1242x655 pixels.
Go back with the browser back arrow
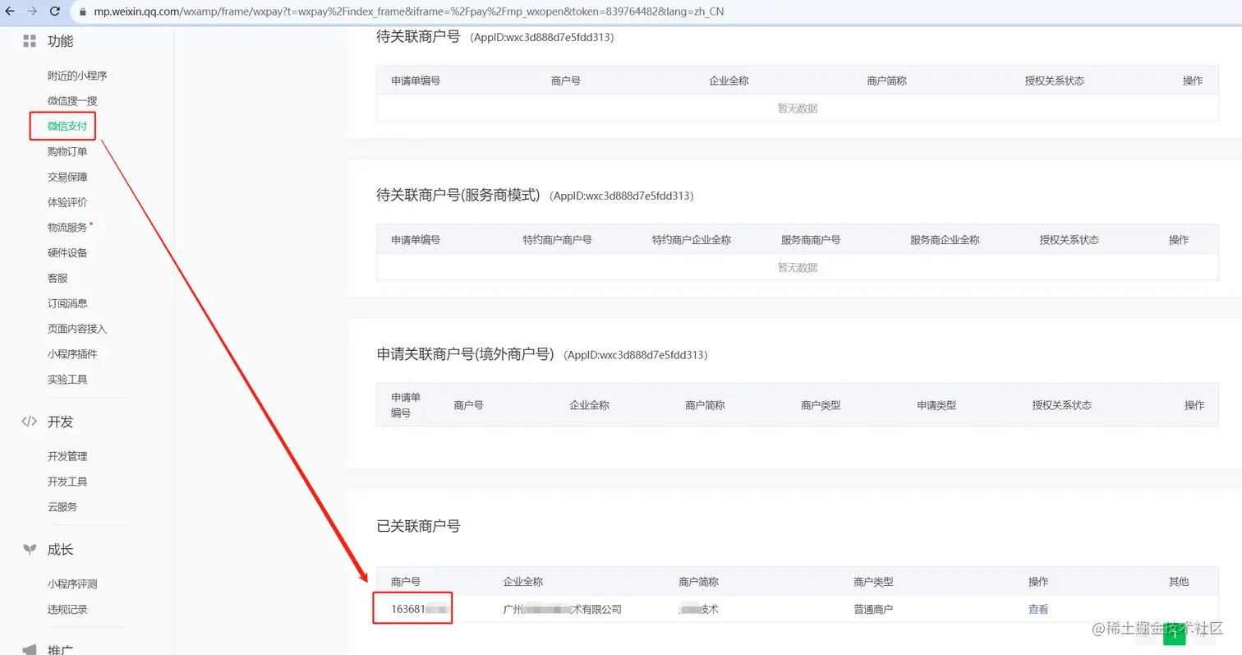coord(10,12)
